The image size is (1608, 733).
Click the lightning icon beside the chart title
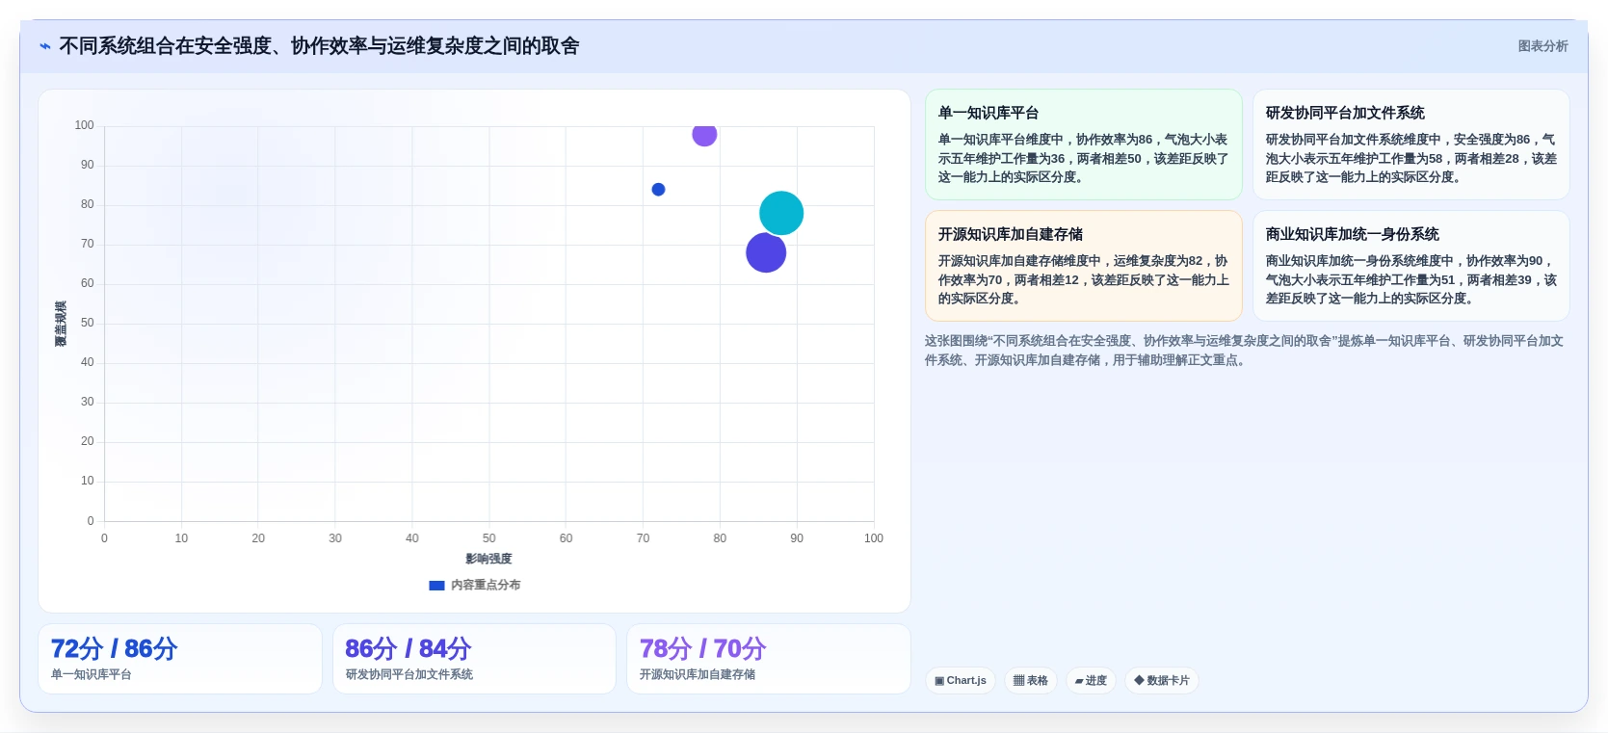pyautogui.click(x=45, y=46)
